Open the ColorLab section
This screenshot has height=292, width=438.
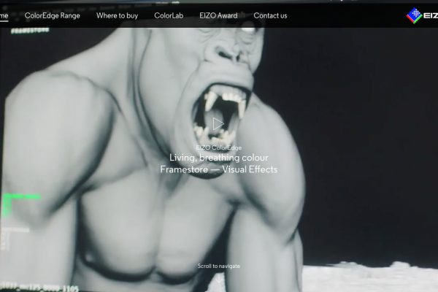coord(169,15)
